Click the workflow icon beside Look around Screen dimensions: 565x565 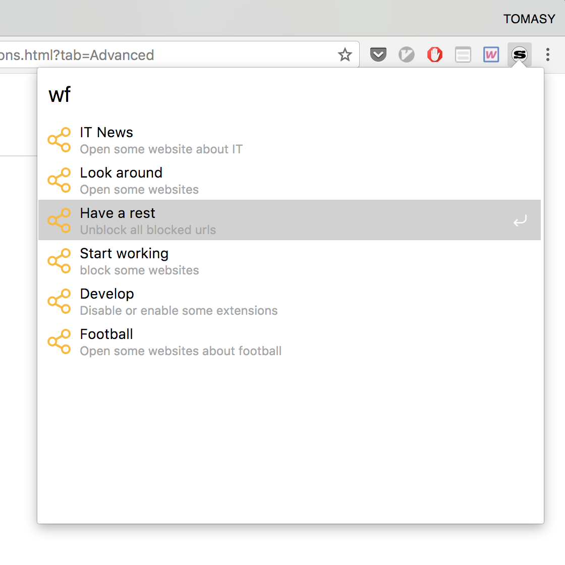click(60, 180)
